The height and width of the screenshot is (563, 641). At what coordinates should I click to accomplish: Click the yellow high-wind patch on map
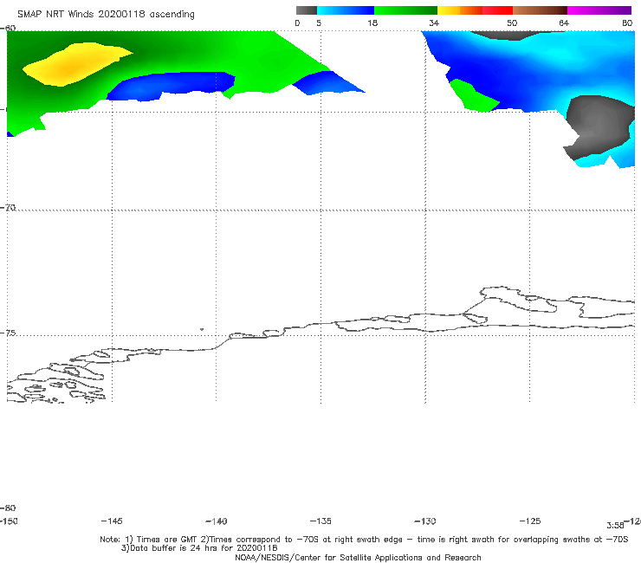75,65
